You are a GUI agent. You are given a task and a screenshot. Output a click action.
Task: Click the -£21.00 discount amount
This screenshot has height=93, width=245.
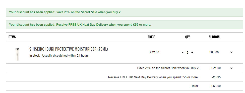click(215, 68)
